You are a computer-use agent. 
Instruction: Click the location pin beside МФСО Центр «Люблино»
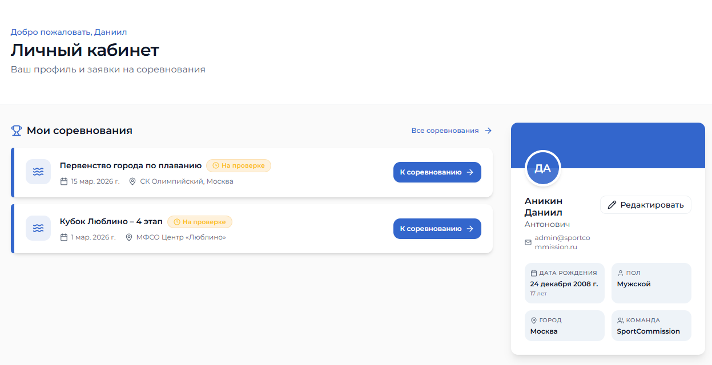129,237
